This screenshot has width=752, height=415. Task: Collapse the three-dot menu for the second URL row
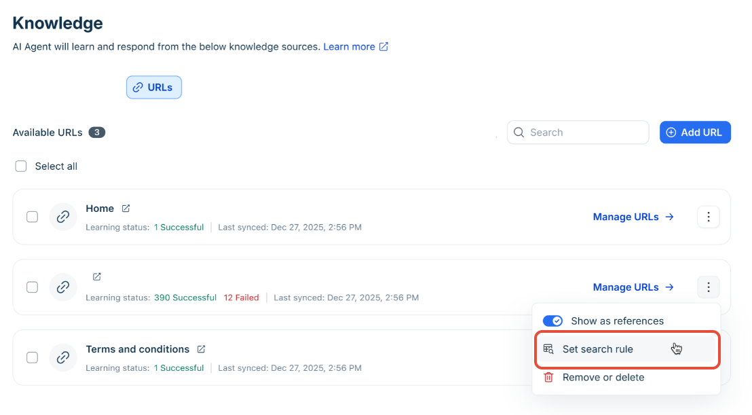coord(709,287)
